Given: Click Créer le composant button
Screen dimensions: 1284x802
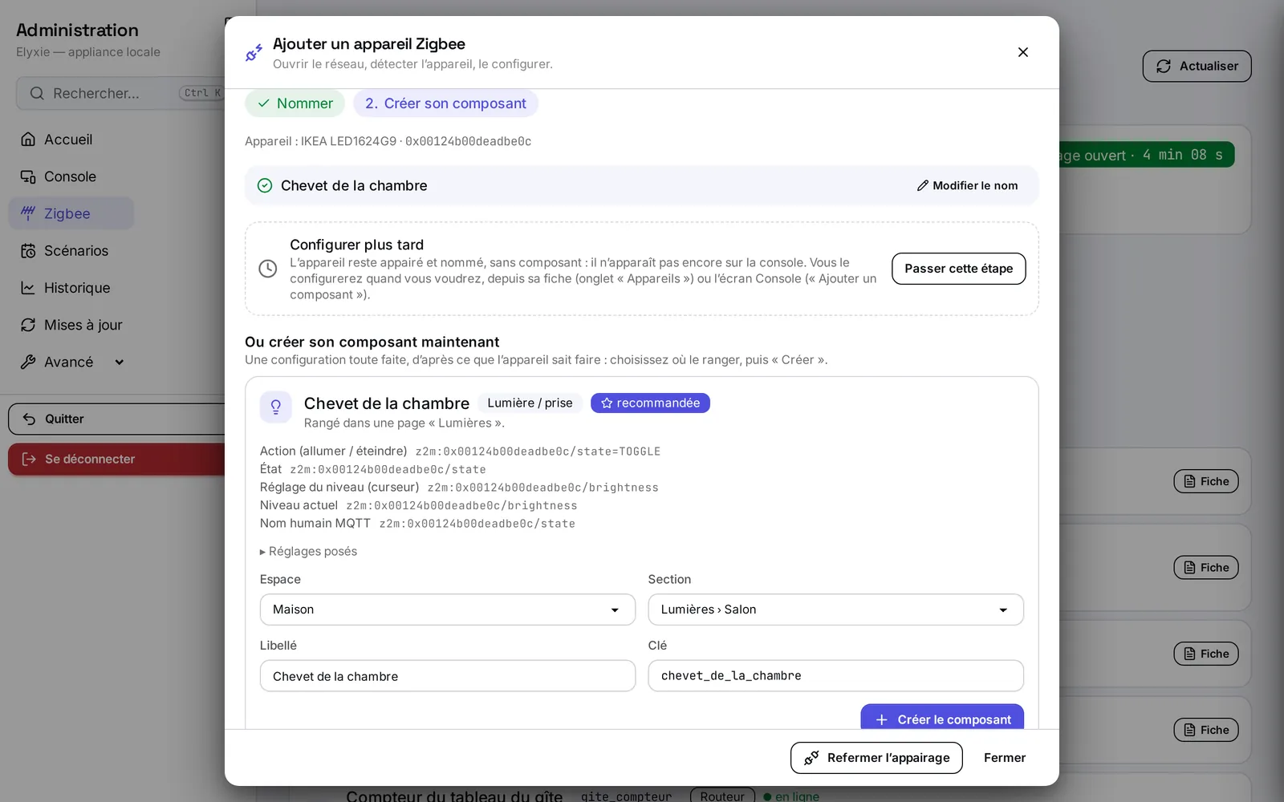Looking at the screenshot, I should tap(942, 717).
